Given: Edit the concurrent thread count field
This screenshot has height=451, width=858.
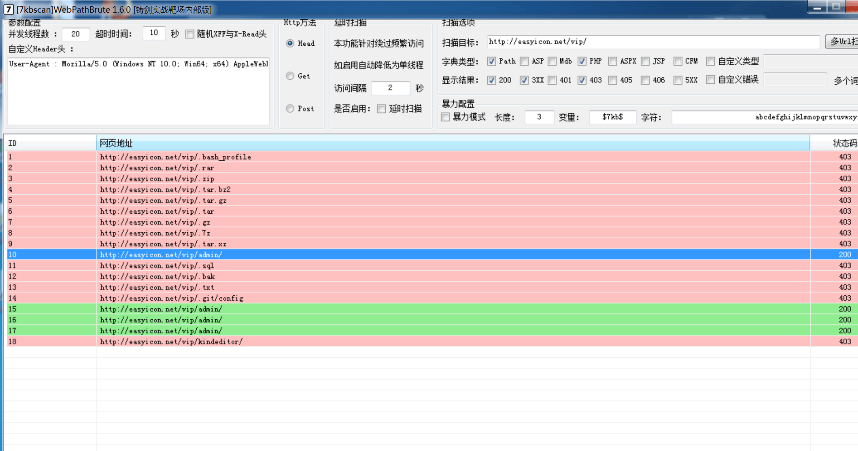Looking at the screenshot, I should [76, 34].
